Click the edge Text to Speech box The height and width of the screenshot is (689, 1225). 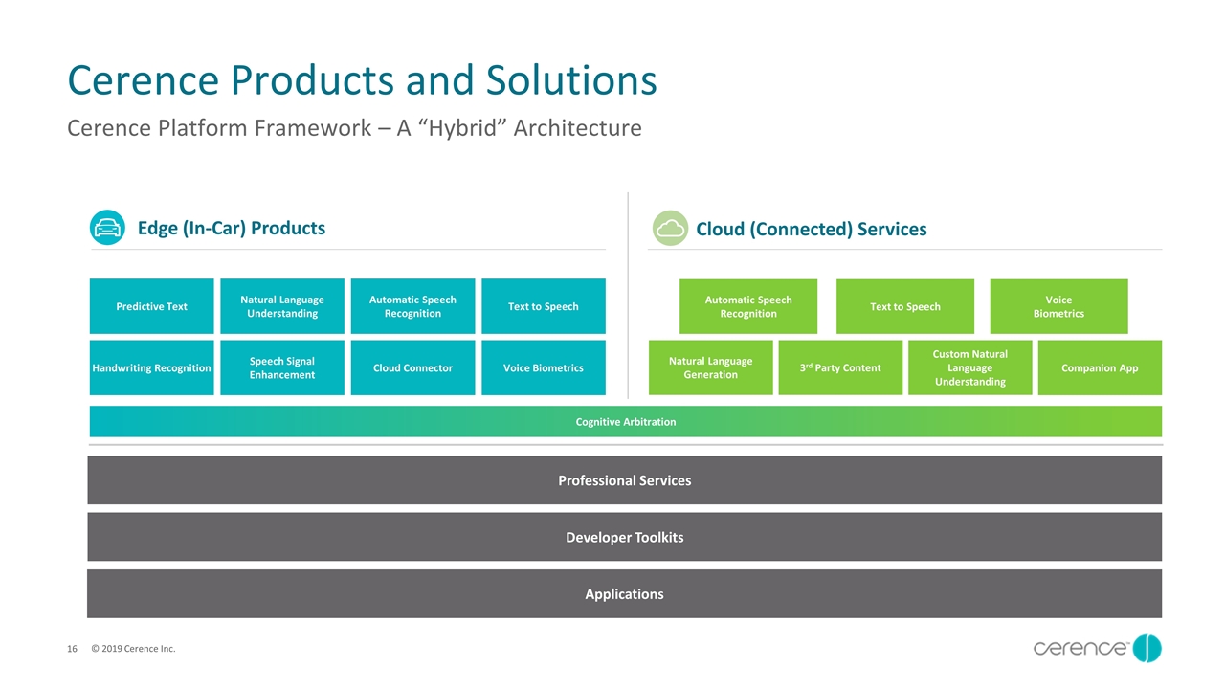click(544, 306)
